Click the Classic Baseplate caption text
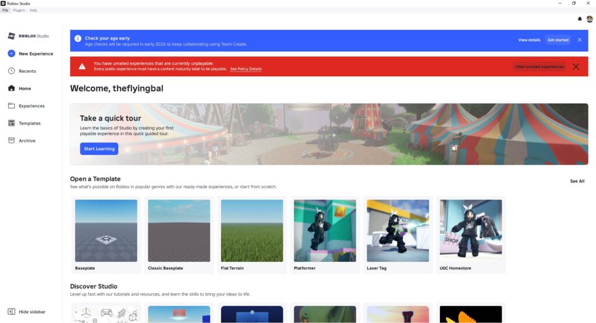The image size is (596, 323). pos(165,268)
